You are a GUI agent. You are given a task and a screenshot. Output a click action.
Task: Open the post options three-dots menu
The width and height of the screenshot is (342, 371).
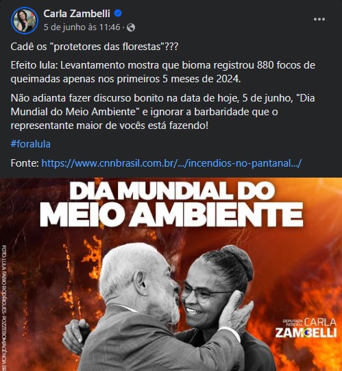319,19
